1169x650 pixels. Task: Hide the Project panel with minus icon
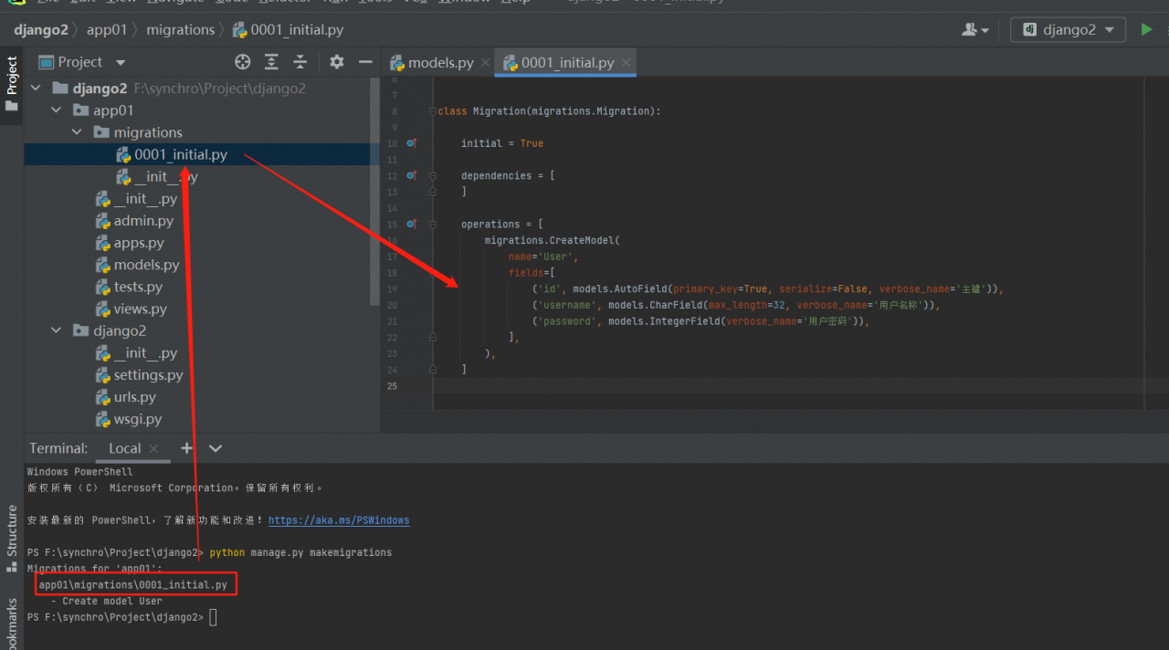[365, 62]
